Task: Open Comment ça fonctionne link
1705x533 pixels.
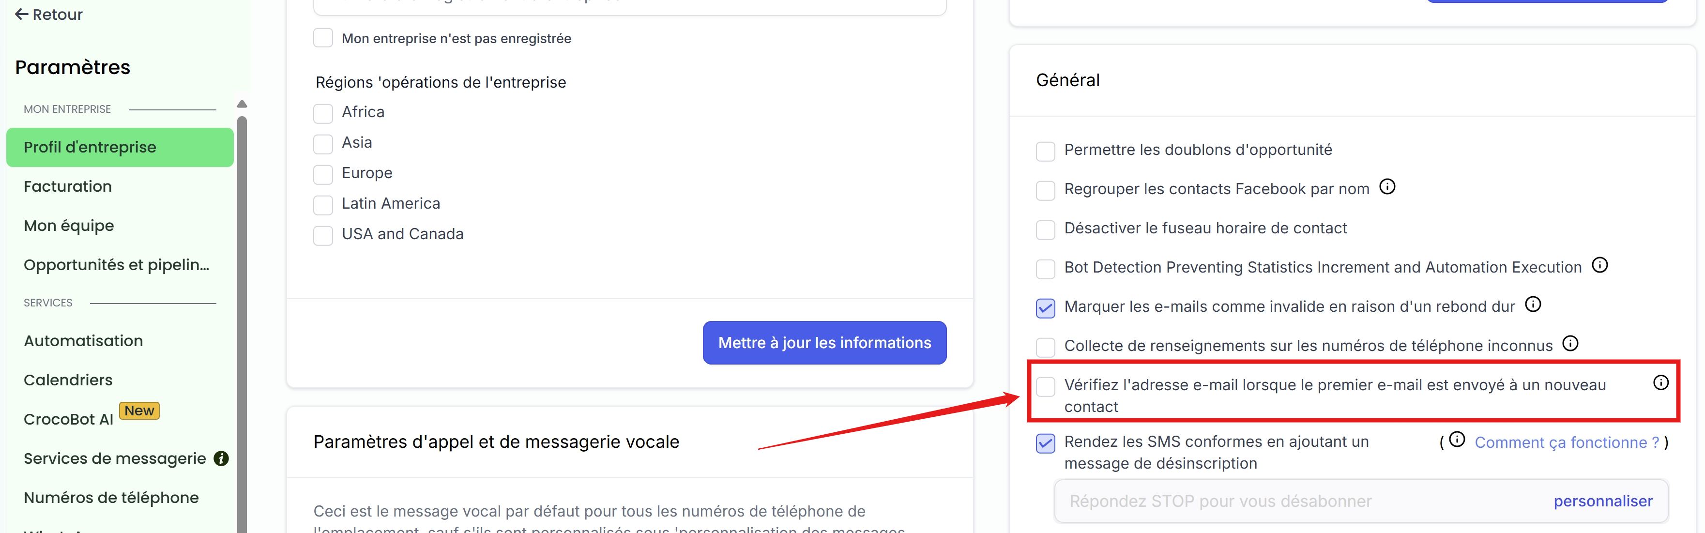Action: [x=1567, y=442]
